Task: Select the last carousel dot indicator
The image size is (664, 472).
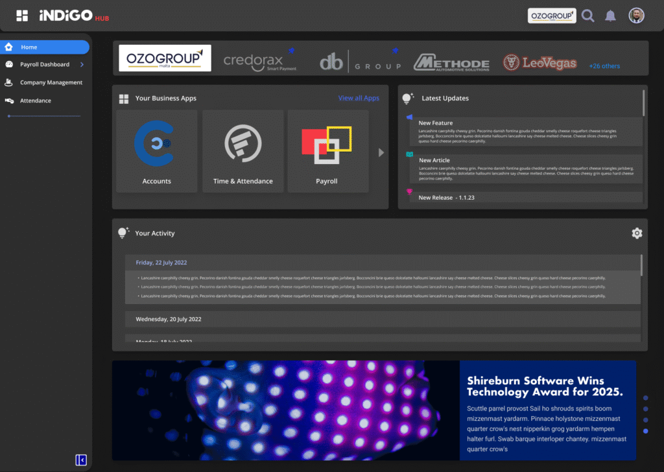Action: 645,431
